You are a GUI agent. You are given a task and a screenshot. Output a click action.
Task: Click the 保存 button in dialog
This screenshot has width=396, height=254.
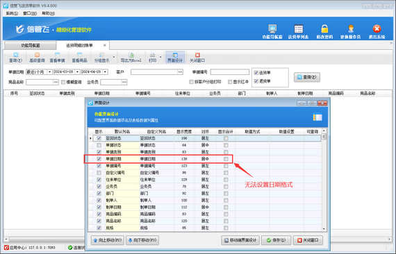[276, 240]
